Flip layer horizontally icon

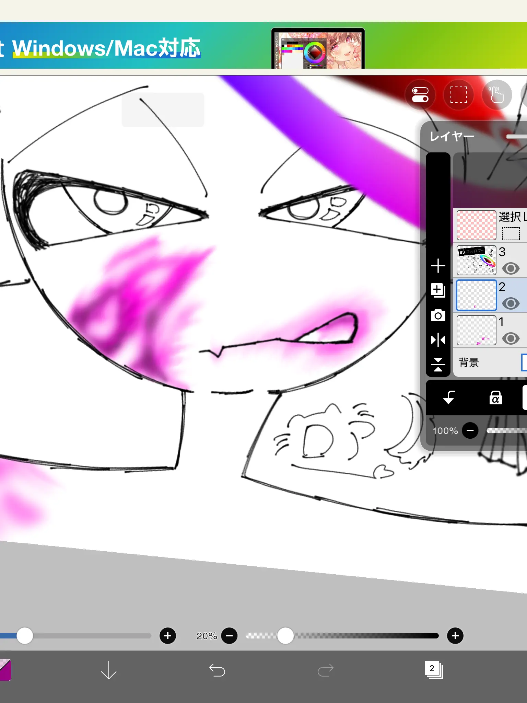point(438,340)
